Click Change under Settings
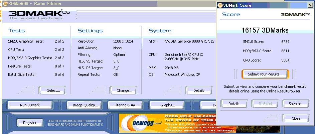315x134 pixels. (x=124, y=90)
